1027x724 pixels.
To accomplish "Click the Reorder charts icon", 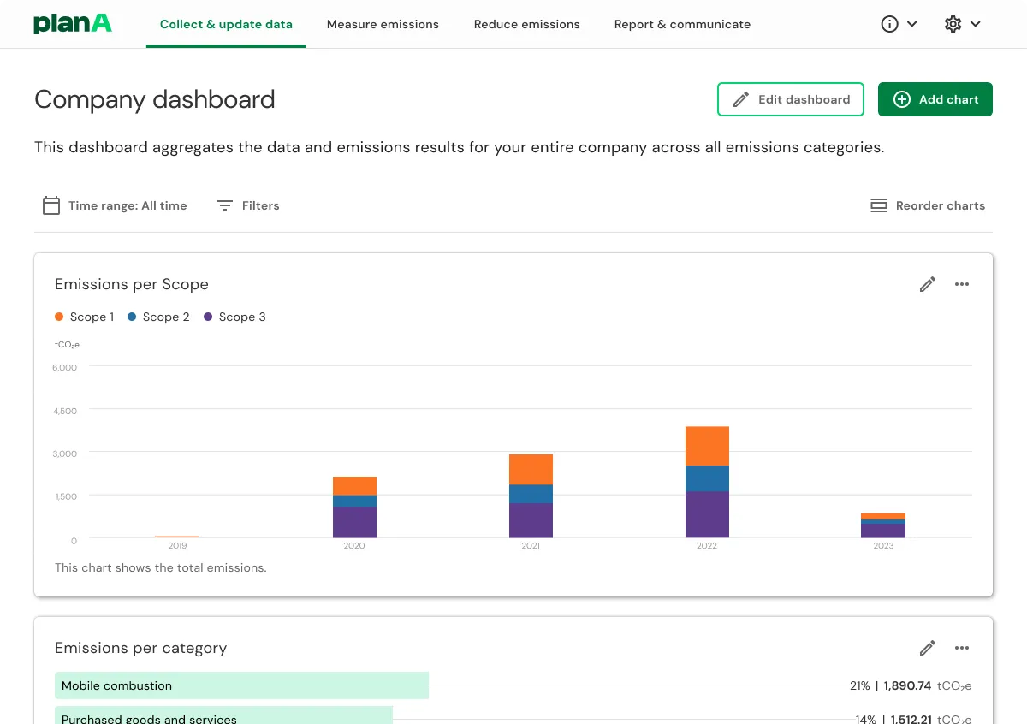I will point(878,205).
